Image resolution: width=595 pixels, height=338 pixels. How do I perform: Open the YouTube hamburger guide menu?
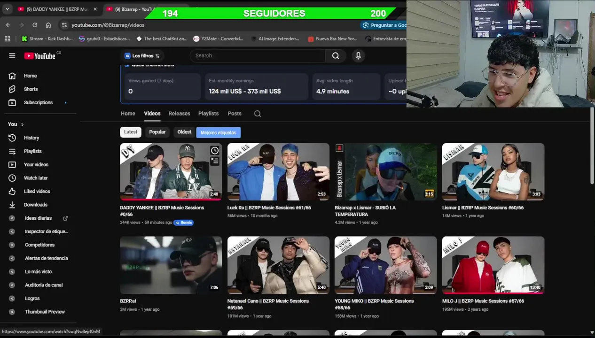click(12, 55)
